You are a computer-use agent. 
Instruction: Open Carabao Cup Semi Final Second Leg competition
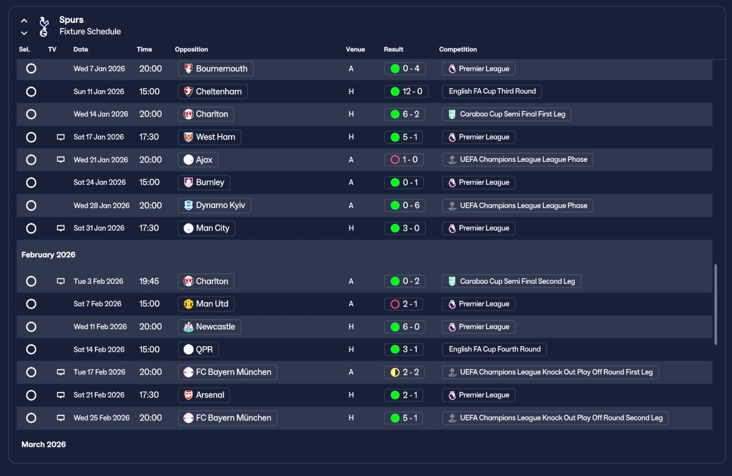tap(512, 281)
